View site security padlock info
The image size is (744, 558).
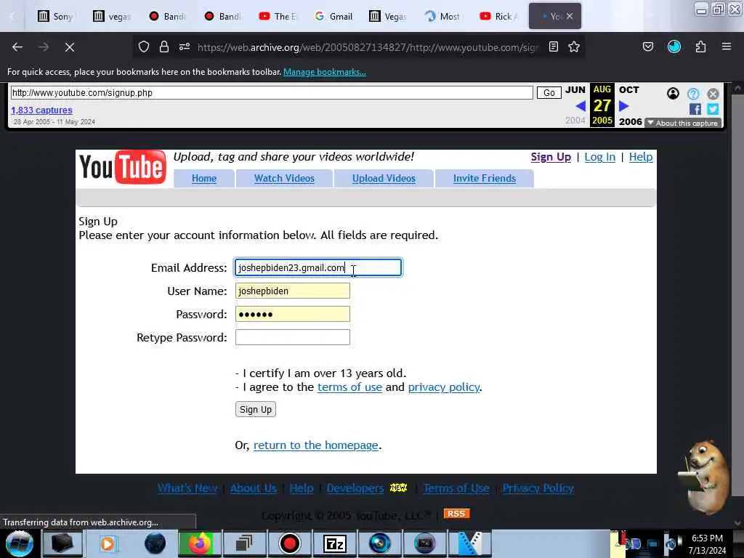[x=164, y=46]
